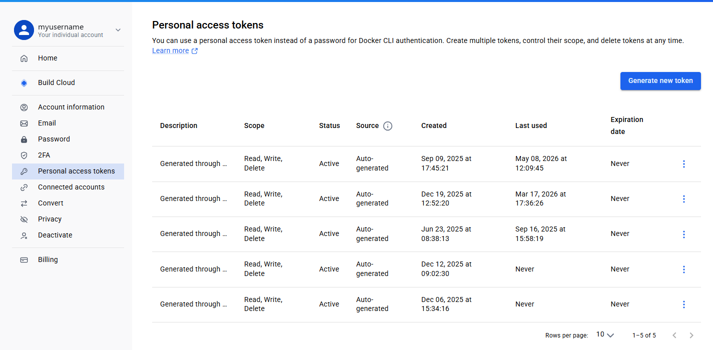Select Personal access tokens in sidebar

pyautogui.click(x=68, y=171)
